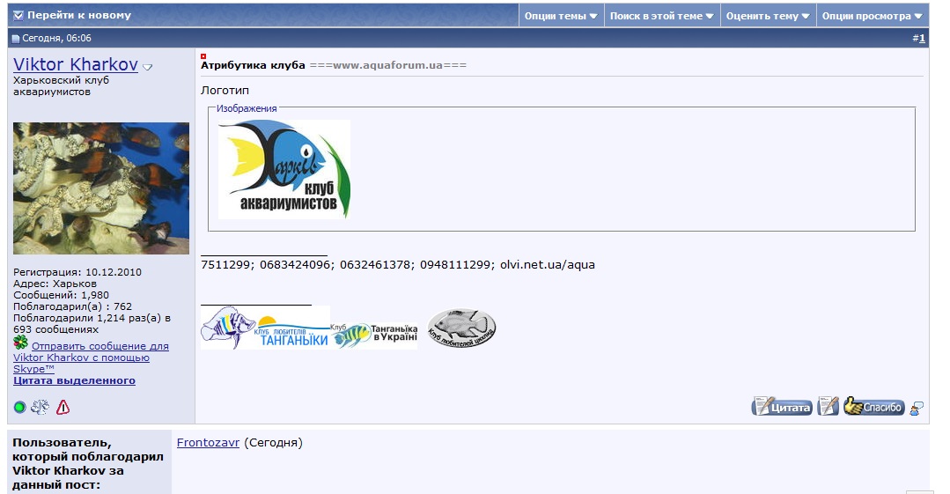The image size is (950, 494).
Task: Click the online status green indicator icon
Action: (20, 407)
